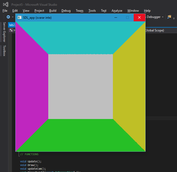
Task: Show the Toolbox side panel
Action: click(4, 50)
